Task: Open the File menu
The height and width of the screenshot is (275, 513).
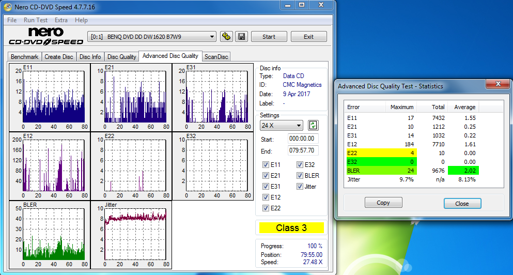Action: click(x=12, y=20)
